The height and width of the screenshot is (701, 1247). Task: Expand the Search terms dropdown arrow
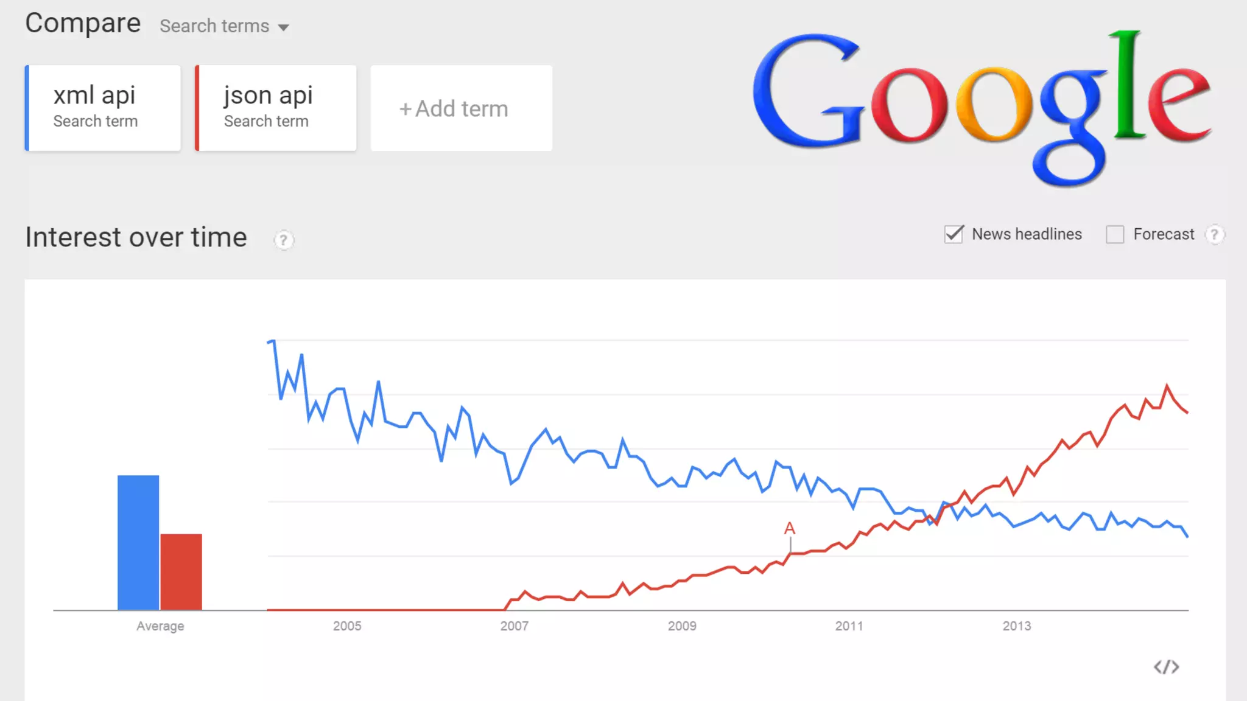coord(283,27)
